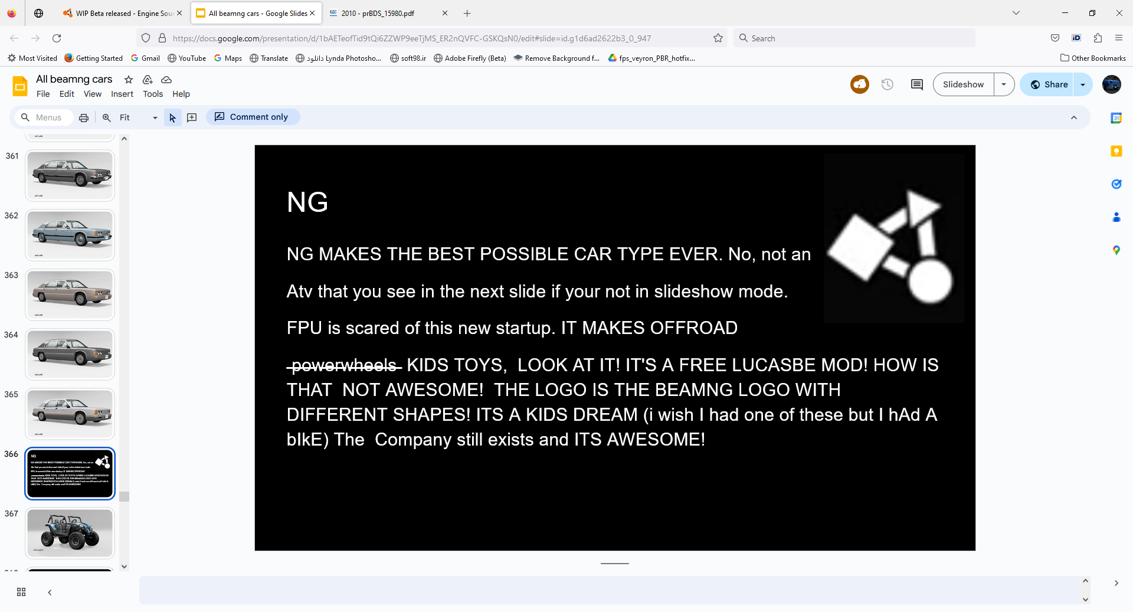Choose the select cursor tool

coord(172,117)
